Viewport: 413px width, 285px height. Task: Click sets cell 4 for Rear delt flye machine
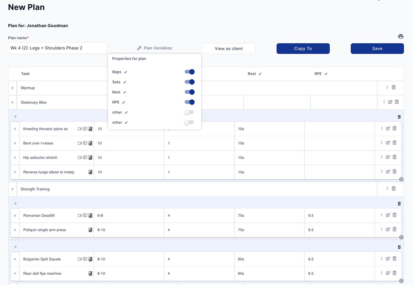coord(199,274)
